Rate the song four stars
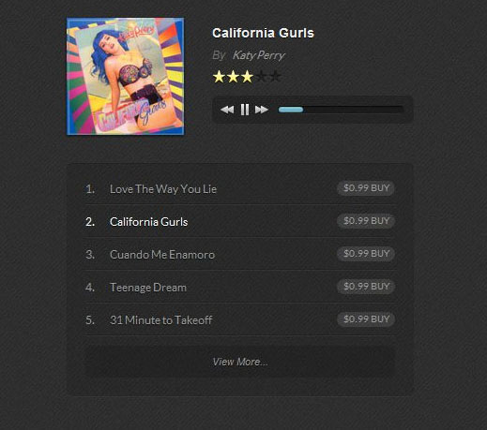Screen dimensions: 487x430 (x=261, y=77)
